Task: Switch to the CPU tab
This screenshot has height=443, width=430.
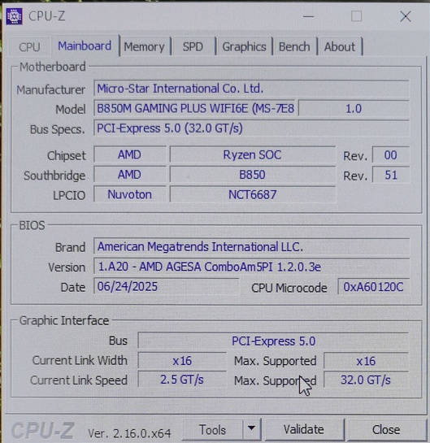Action: [x=29, y=46]
